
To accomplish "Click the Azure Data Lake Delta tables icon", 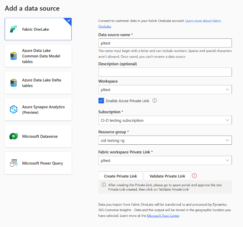I will (x=14, y=83).
